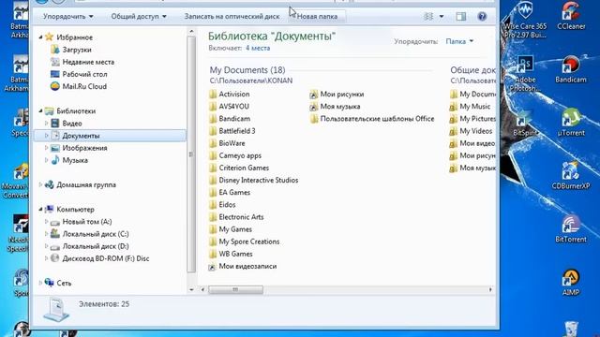
Task: Open the CDBurnerXP desktop icon
Action: pos(571,175)
